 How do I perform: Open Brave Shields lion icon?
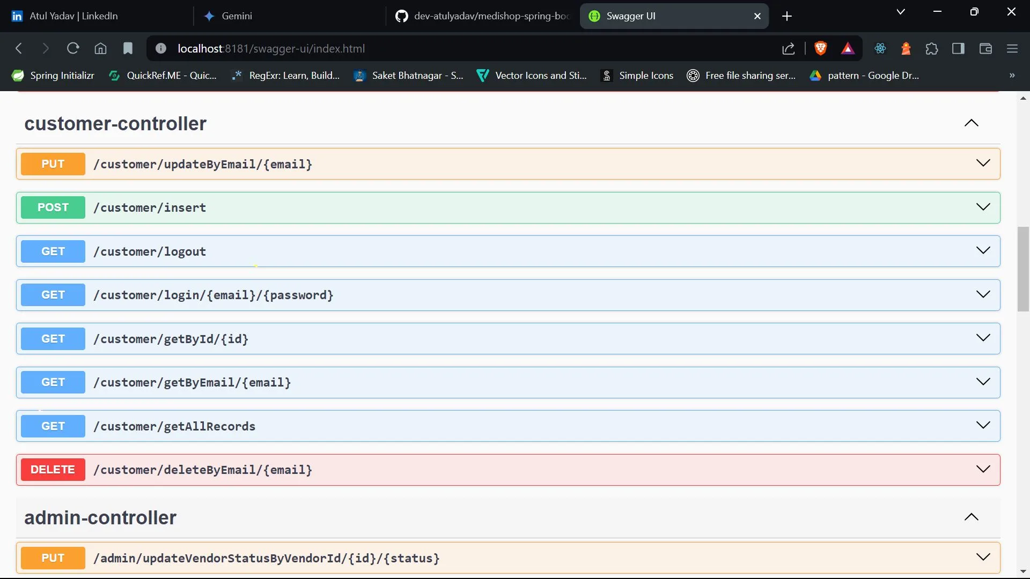coord(820,49)
